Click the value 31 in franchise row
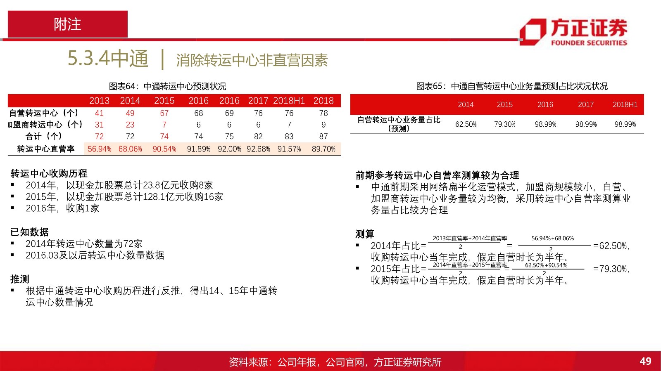Screen dimensions: 661x371 (x=99, y=125)
